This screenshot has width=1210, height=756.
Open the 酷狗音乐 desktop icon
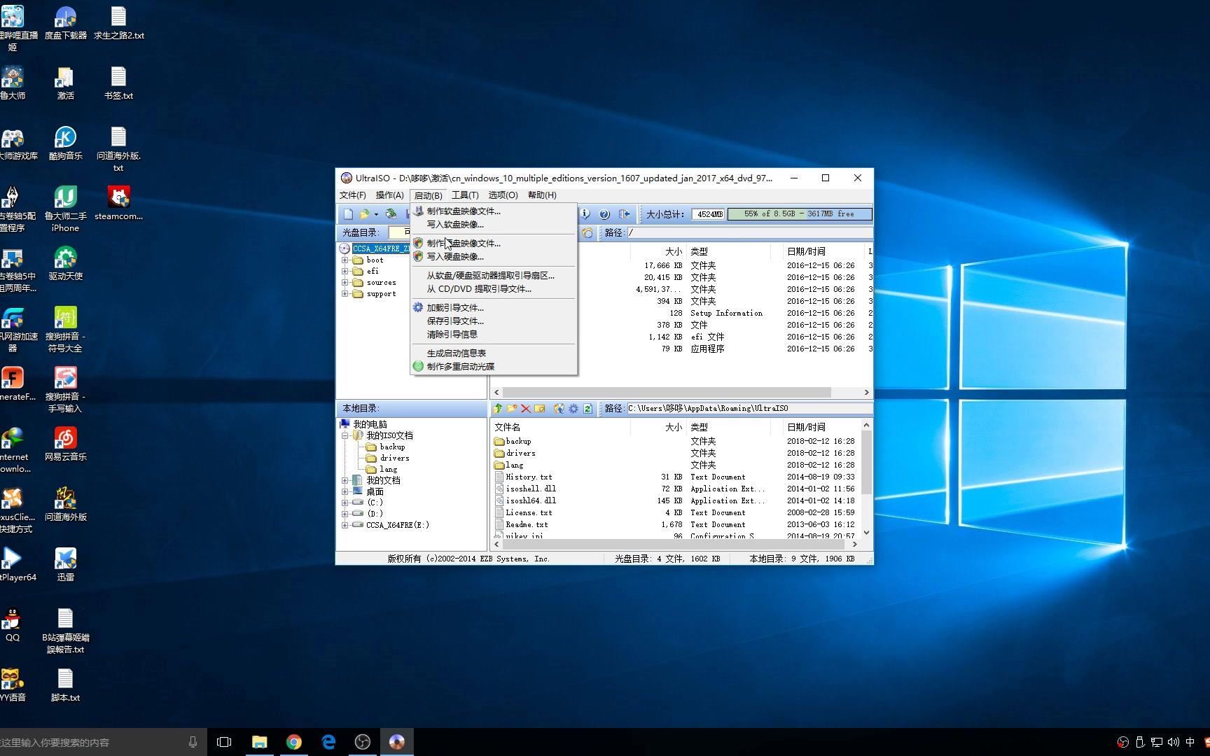pyautogui.click(x=65, y=144)
